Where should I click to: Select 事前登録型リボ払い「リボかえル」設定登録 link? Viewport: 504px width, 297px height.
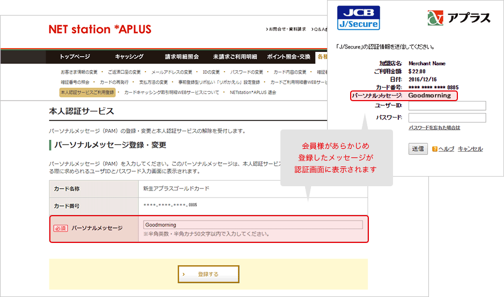pyautogui.click(x=219, y=82)
